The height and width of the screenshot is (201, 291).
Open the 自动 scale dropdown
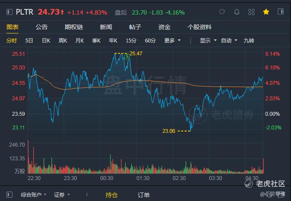point(229,40)
